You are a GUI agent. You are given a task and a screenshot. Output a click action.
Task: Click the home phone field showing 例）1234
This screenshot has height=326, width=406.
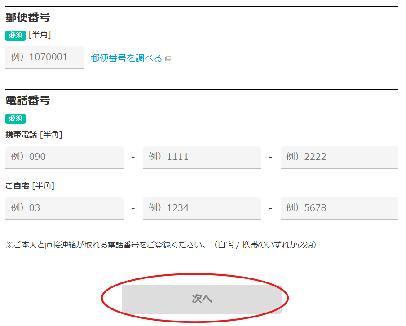202,208
